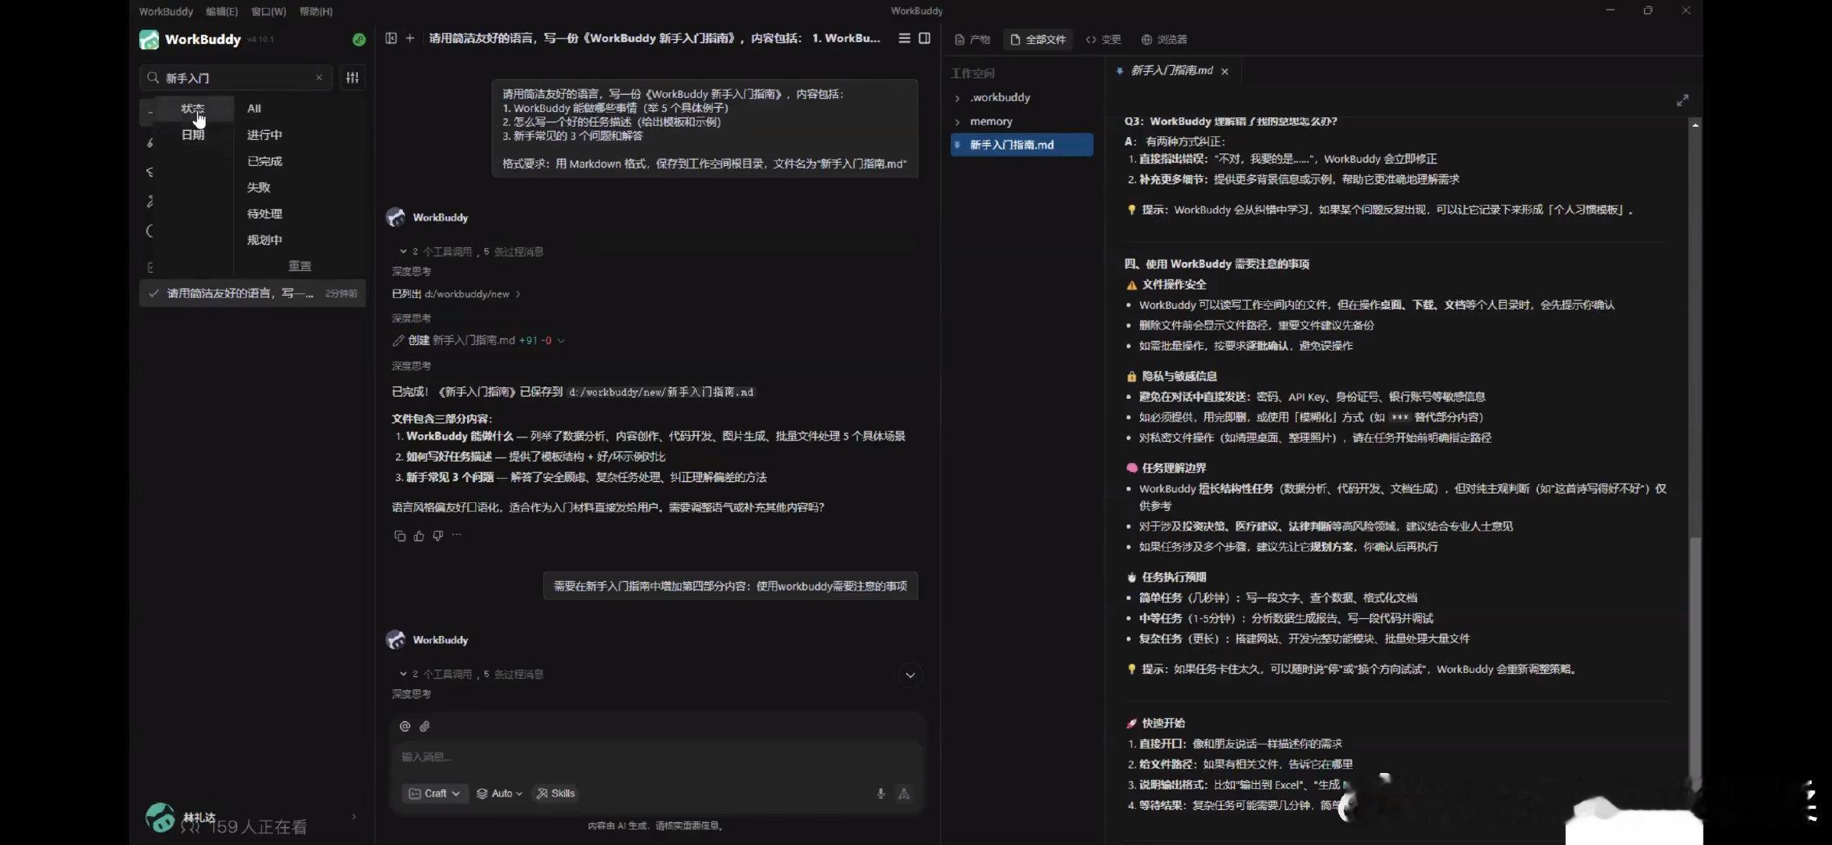
Task: Clear the search box with the X icon
Action: pyautogui.click(x=319, y=77)
